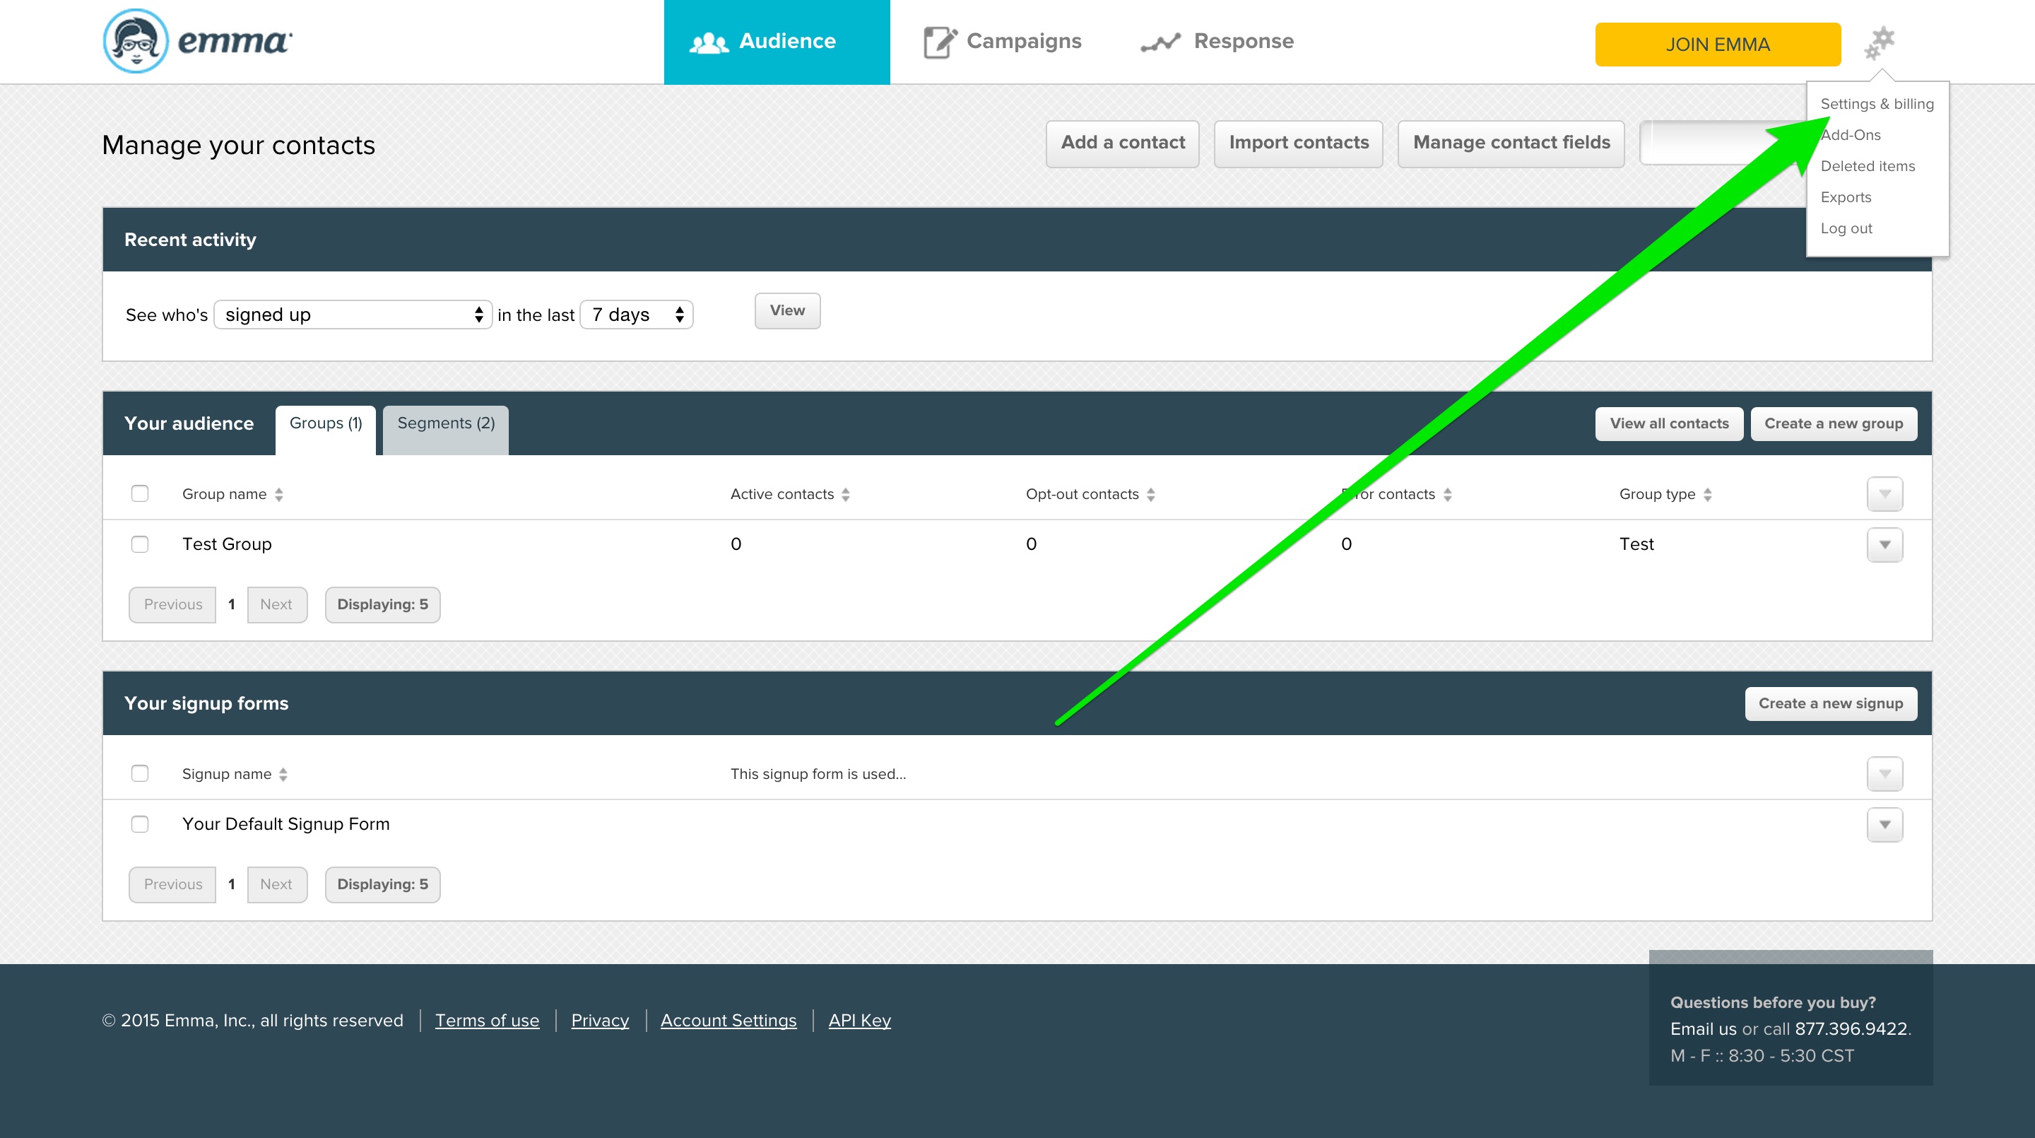Switch to the Segments (2) tab

pos(446,423)
